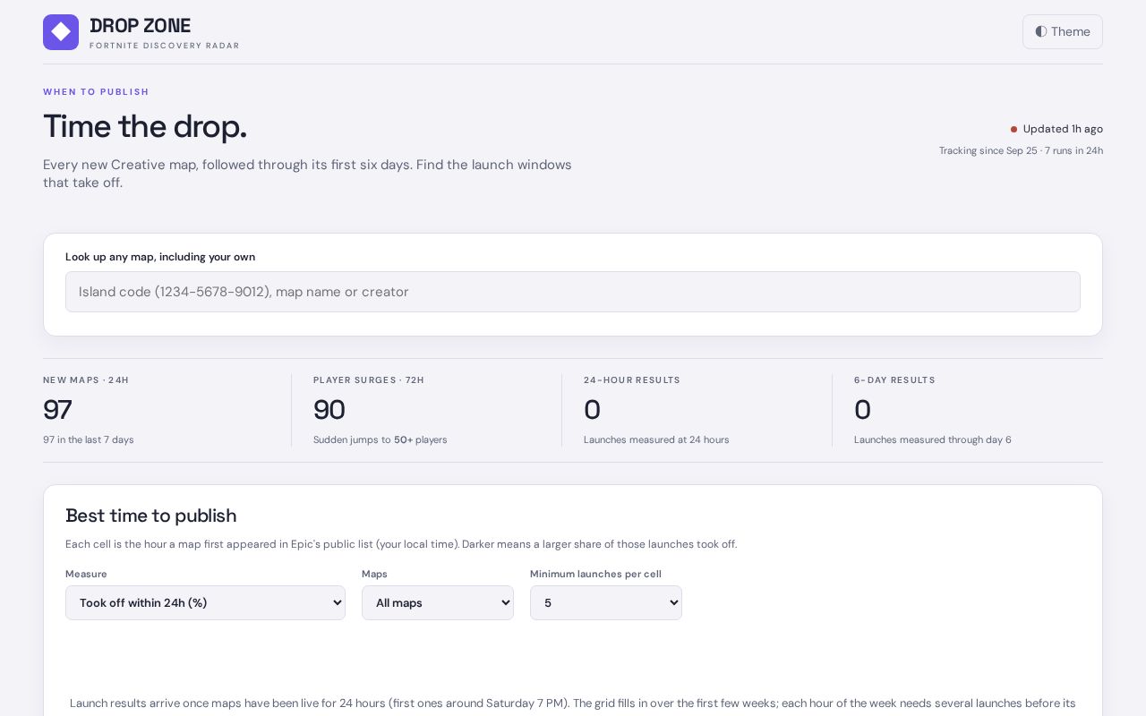Click the island code search field
1146x716 pixels.
click(573, 292)
